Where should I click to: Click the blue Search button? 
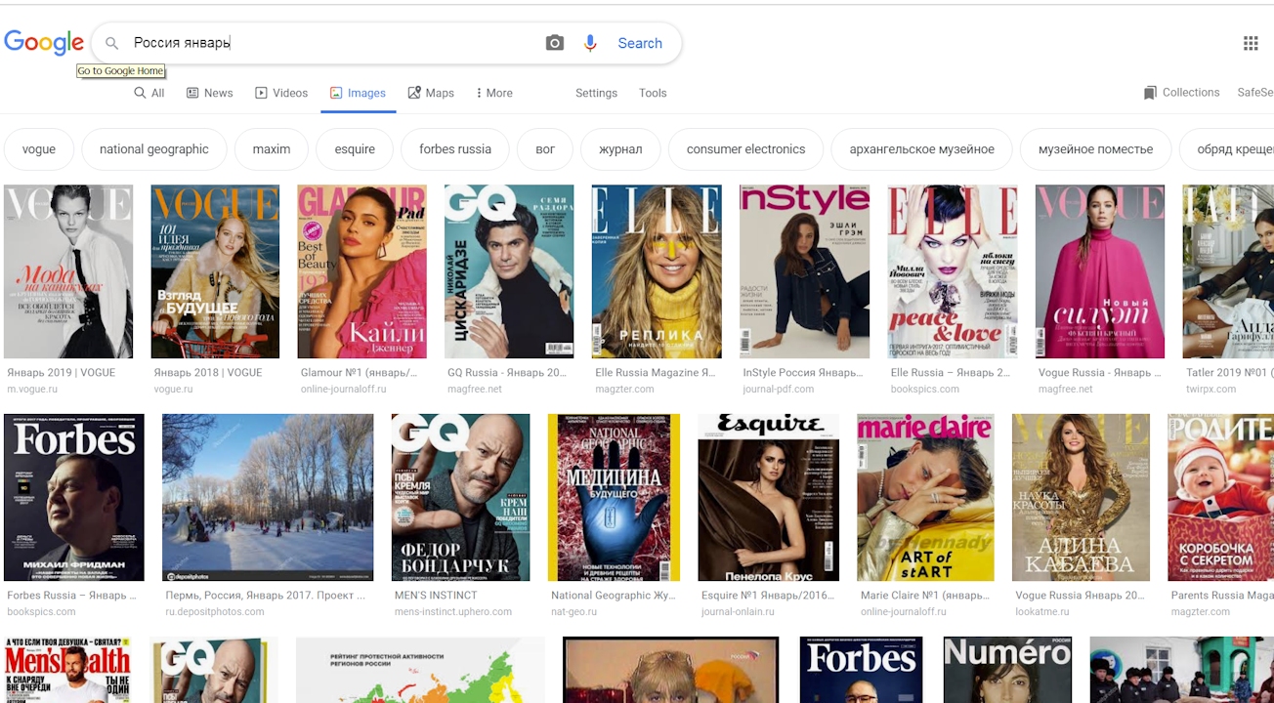tap(640, 43)
